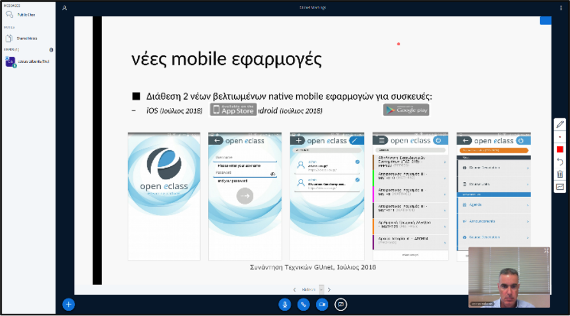Turn off the webcam sharing
This screenshot has width=570, height=316.
(x=322, y=305)
